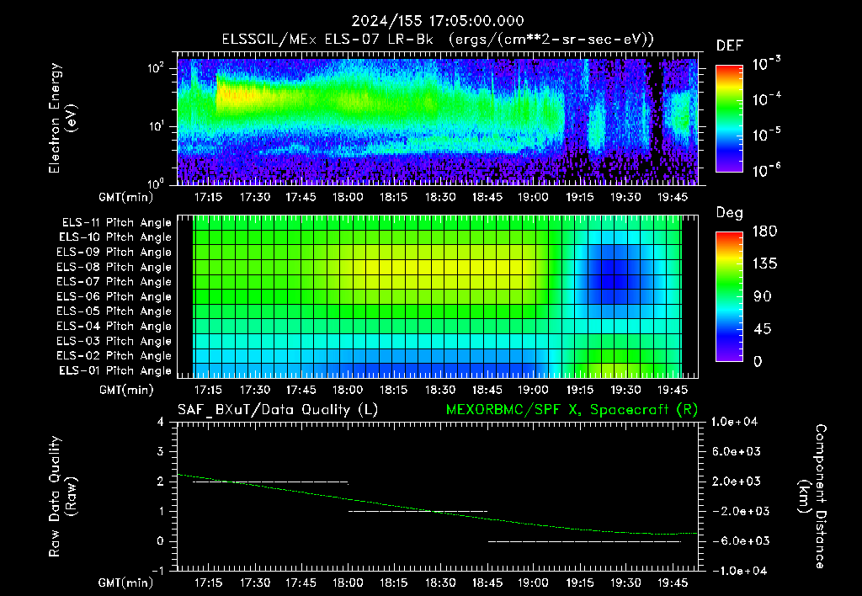Screen dimensions: 862x596
Task: Click the 135 tick on Deg scale
Action: (x=764, y=264)
